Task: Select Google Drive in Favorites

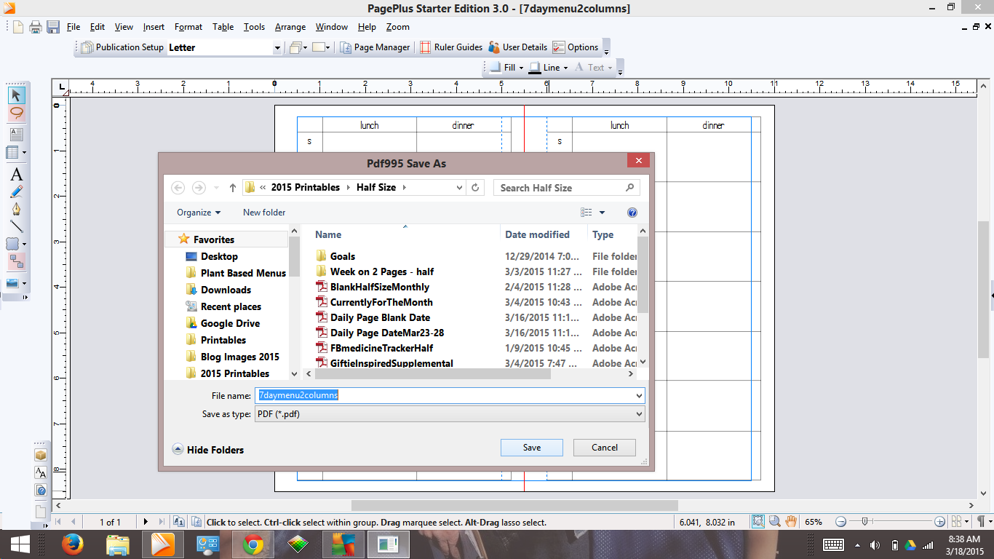Action: 230,323
